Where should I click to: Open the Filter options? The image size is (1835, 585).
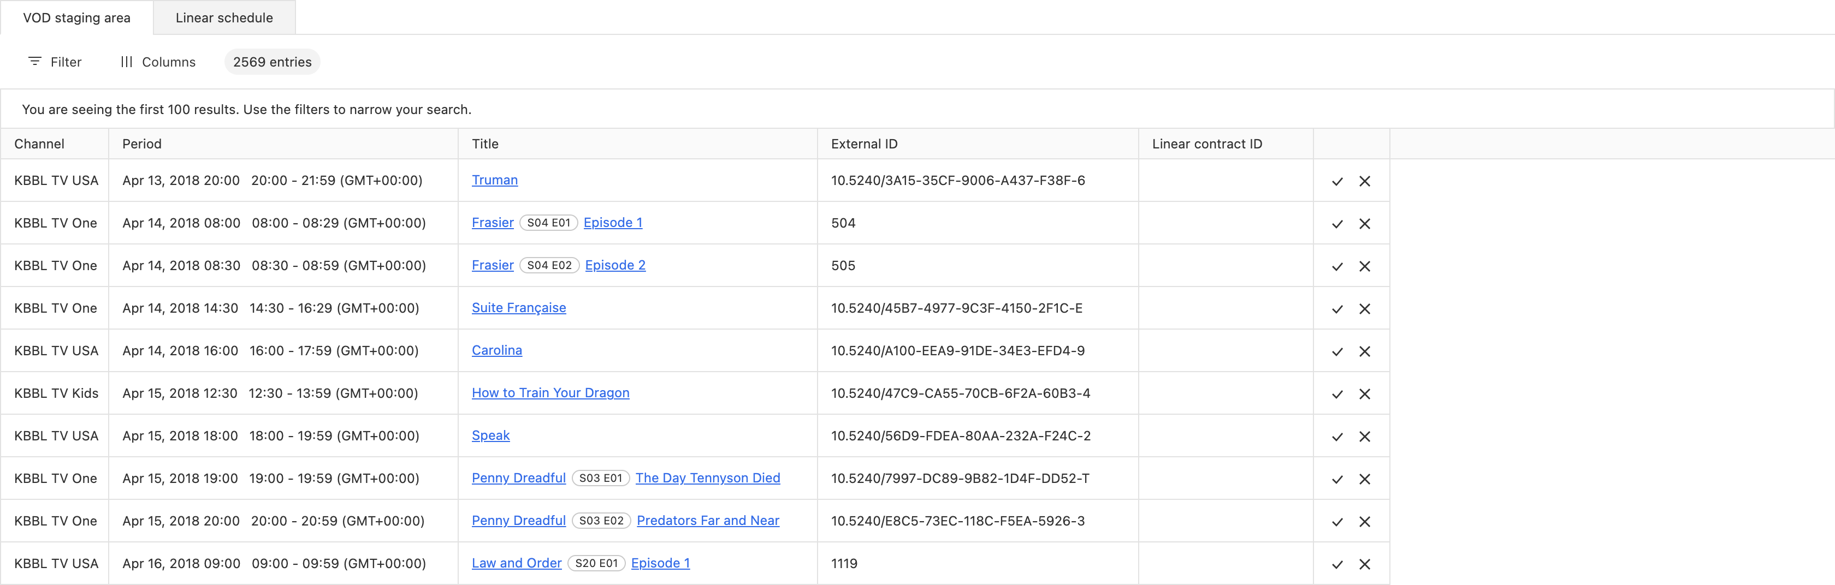(55, 62)
